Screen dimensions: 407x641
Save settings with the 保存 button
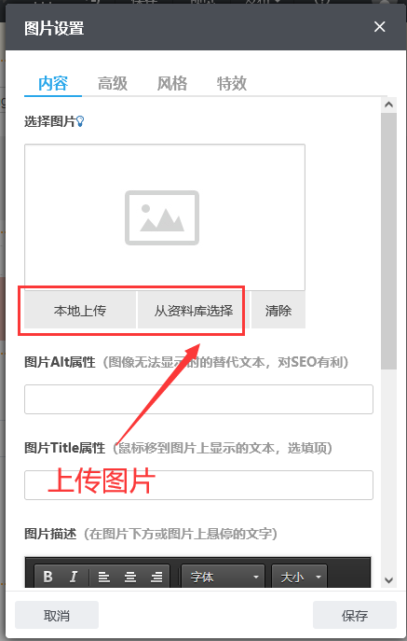pos(355,615)
